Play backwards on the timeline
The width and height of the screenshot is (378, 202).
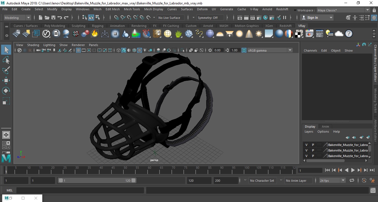tap(346, 170)
